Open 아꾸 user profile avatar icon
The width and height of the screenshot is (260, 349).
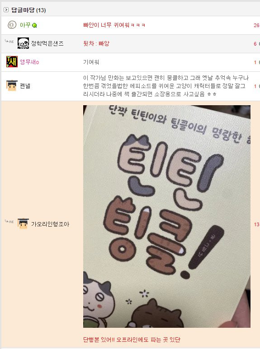point(12,25)
